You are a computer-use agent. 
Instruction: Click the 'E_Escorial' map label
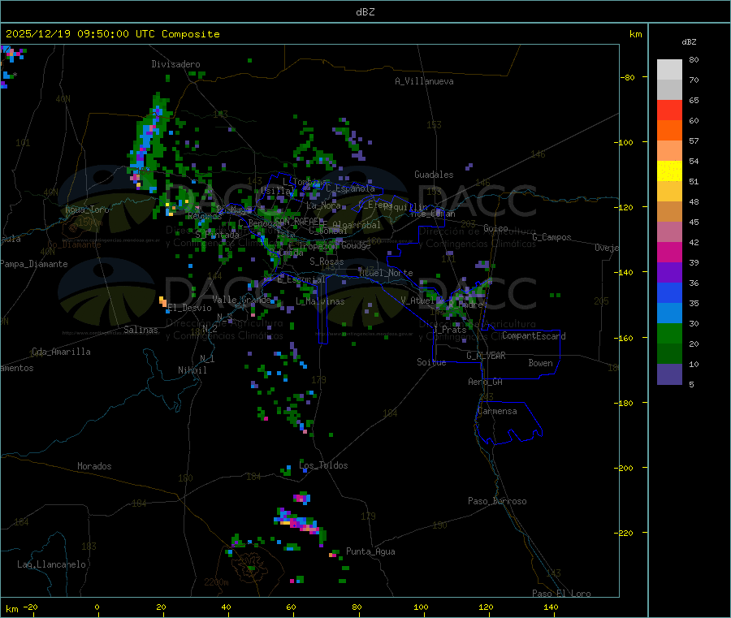coord(301,279)
